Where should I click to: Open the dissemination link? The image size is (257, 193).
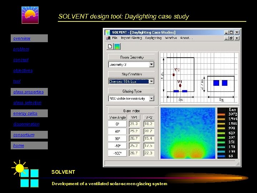[26, 124]
